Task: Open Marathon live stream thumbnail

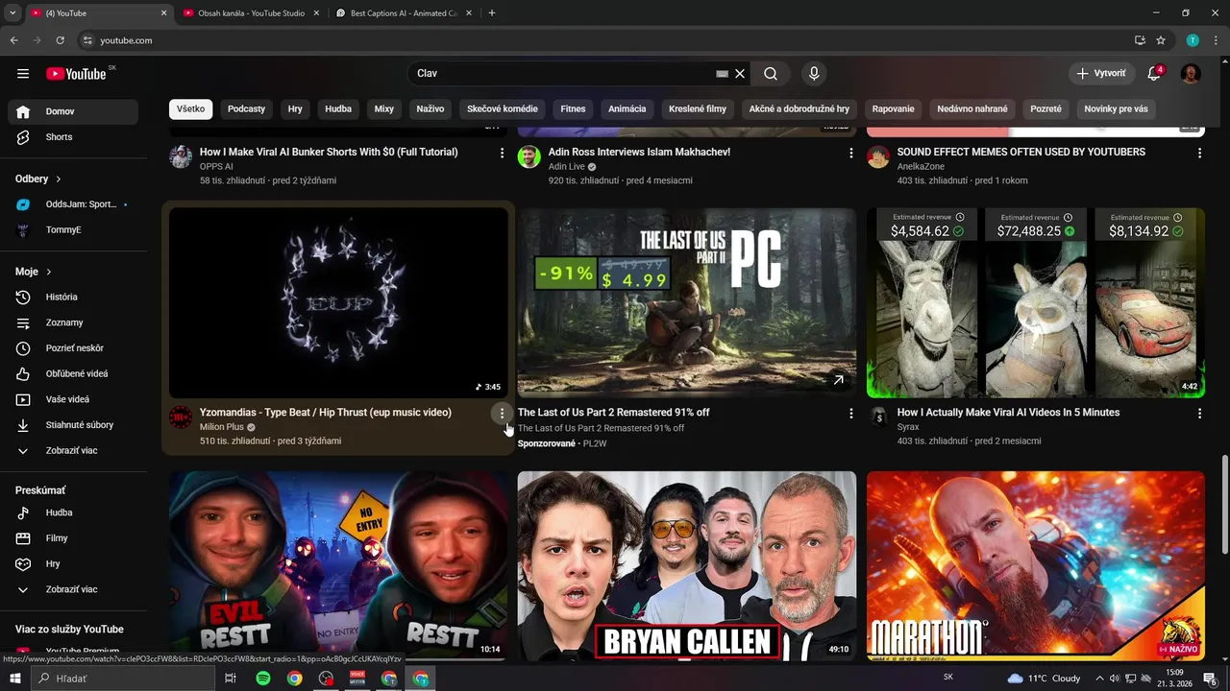Action: (x=1036, y=565)
